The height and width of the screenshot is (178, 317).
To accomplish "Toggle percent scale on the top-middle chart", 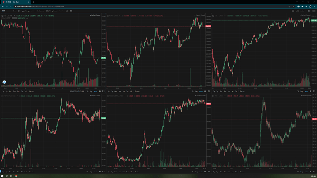I will (193, 91).
